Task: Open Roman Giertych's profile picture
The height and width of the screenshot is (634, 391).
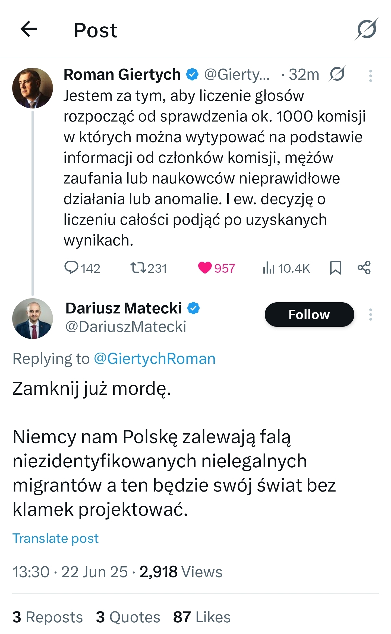Action: pyautogui.click(x=33, y=88)
